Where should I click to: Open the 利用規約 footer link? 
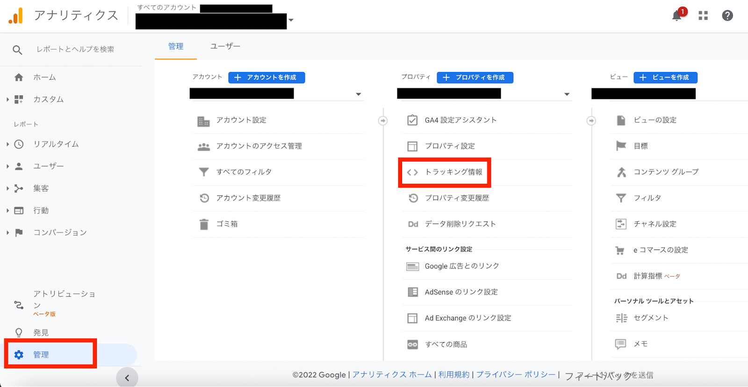tap(454, 375)
